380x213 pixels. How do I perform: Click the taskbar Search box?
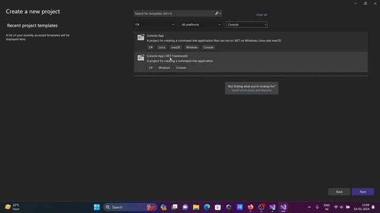click(130, 207)
